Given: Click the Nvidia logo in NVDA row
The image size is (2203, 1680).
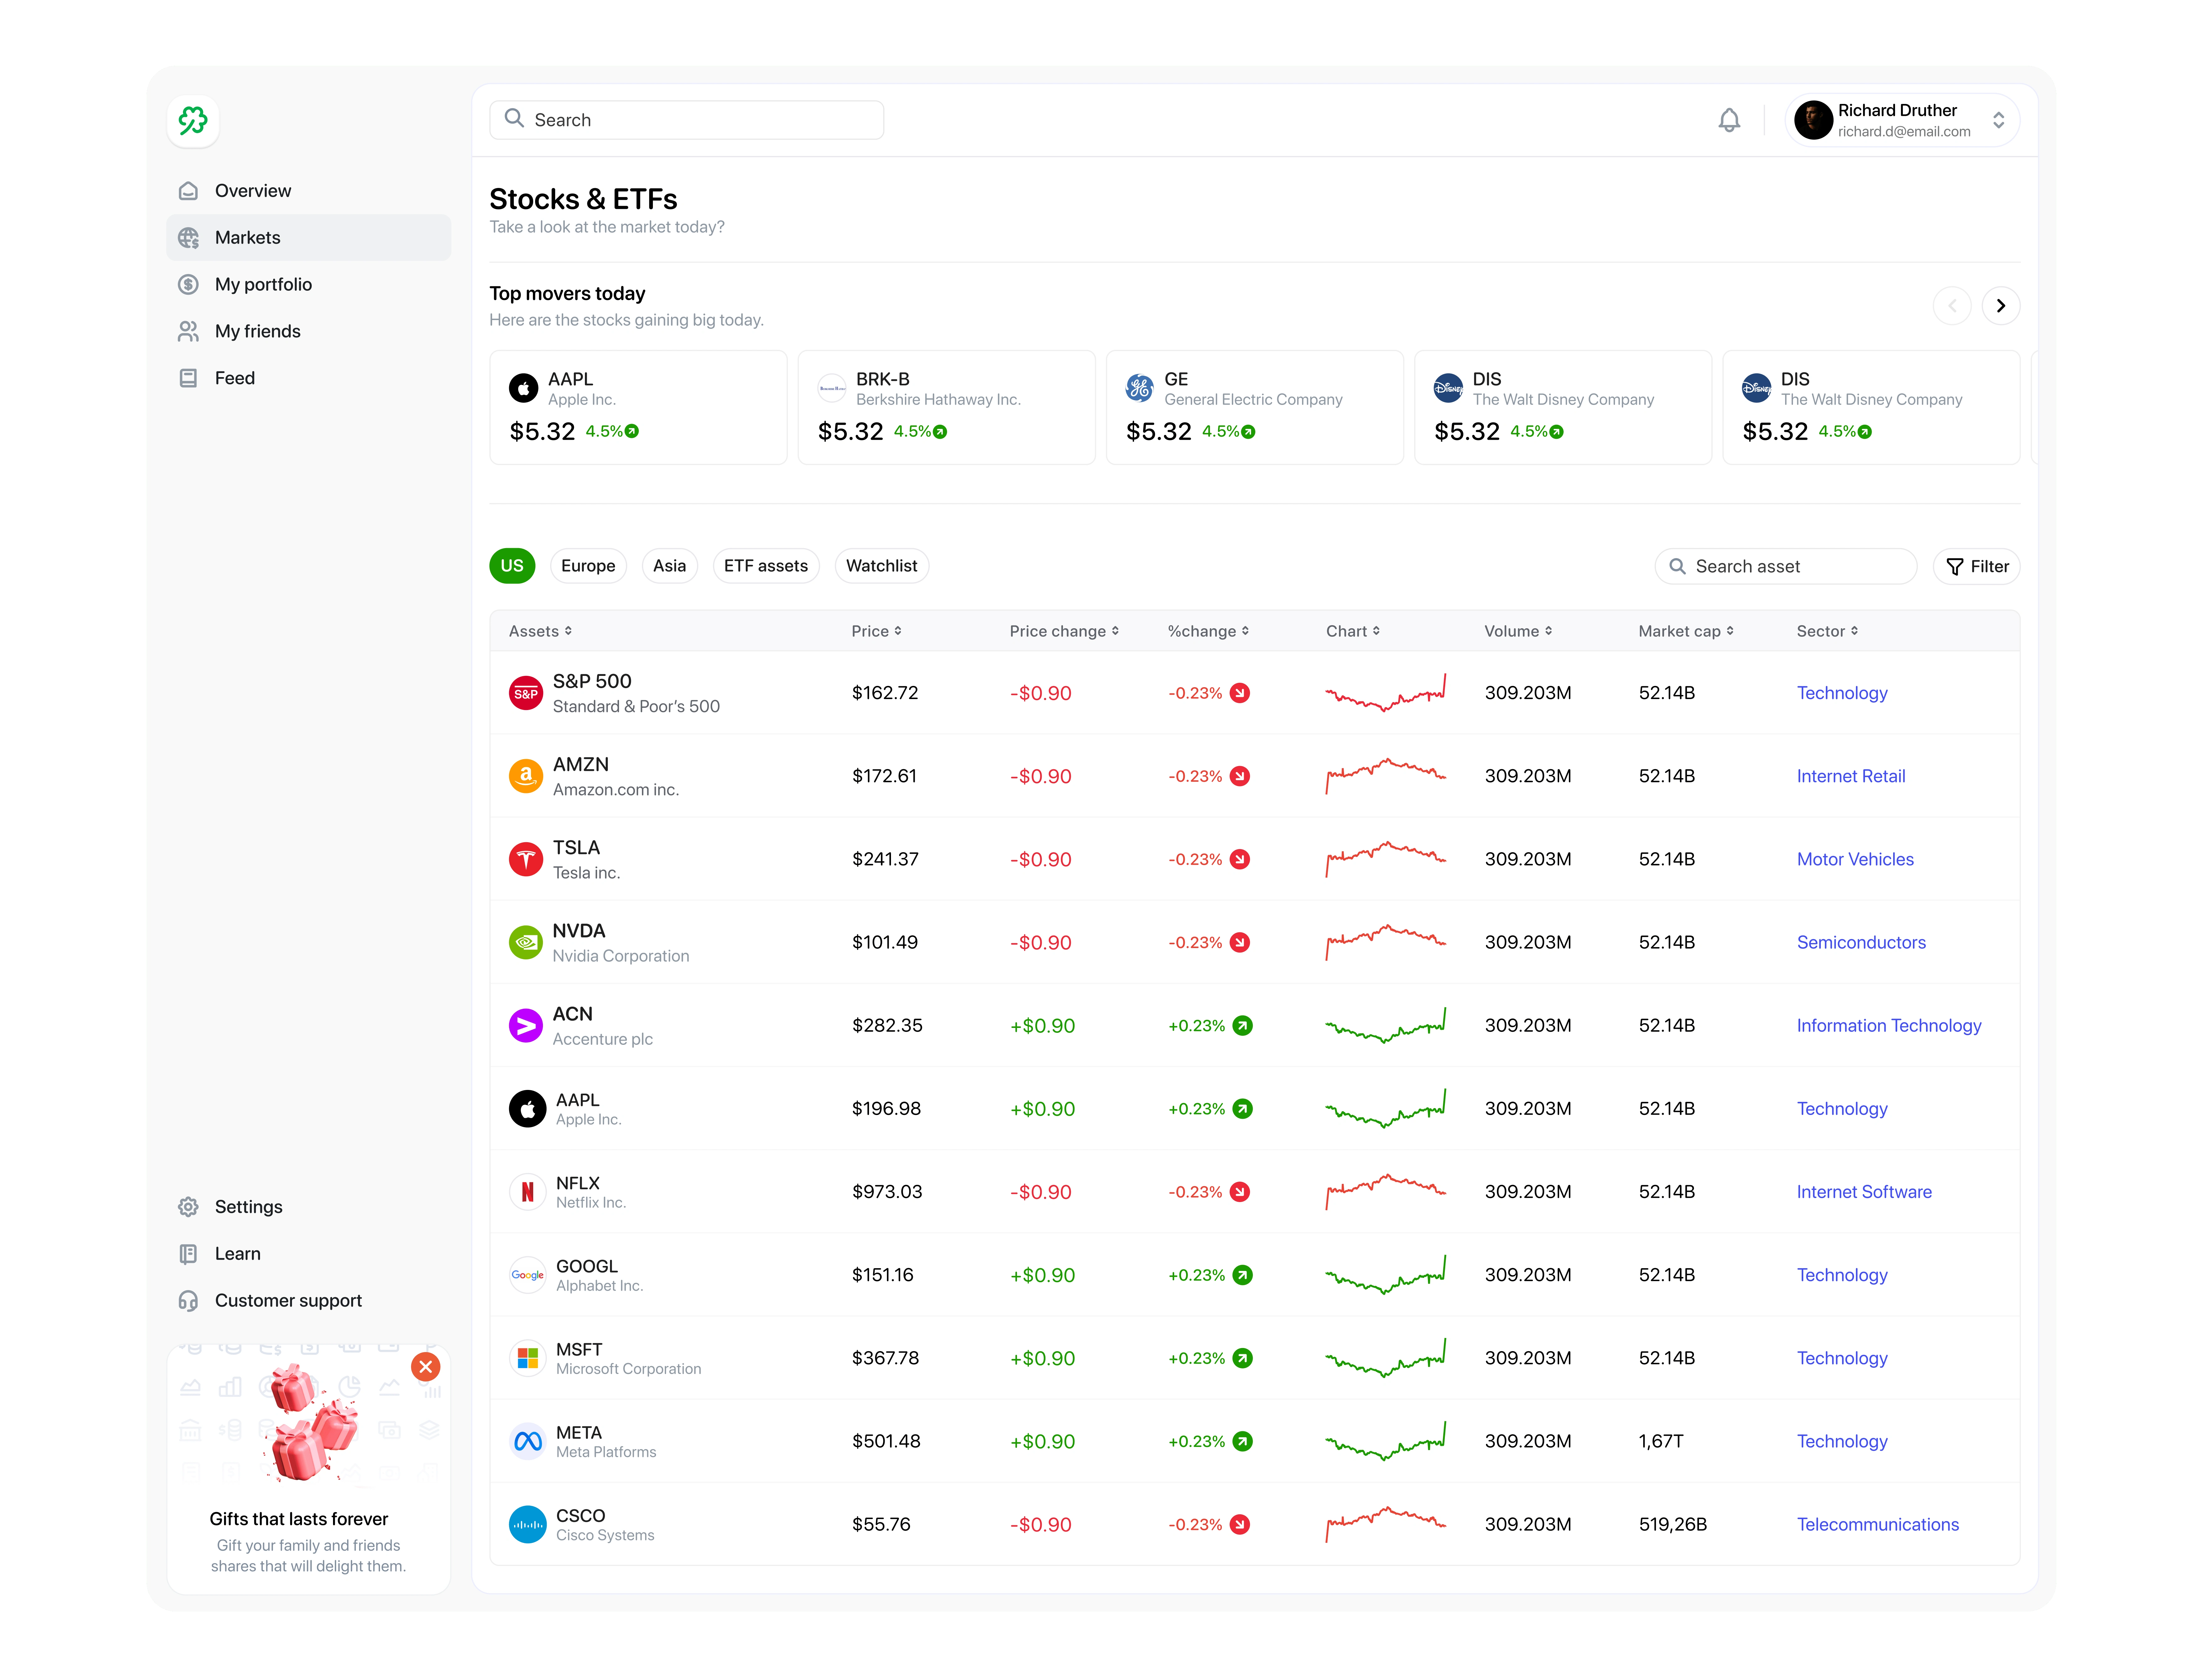Looking at the screenshot, I should 526,942.
